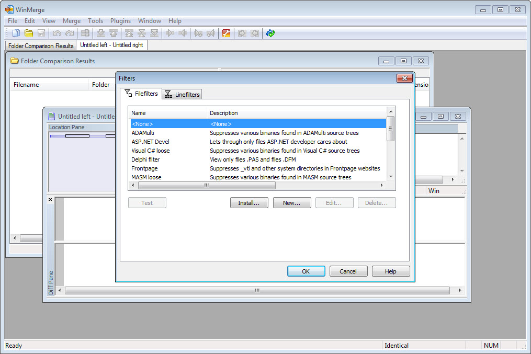Open the Merge menu

[x=72, y=20]
